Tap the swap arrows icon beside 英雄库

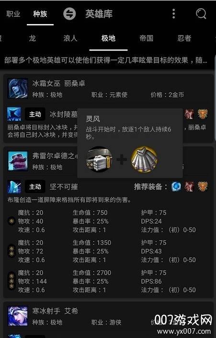pyautogui.click(x=69, y=14)
